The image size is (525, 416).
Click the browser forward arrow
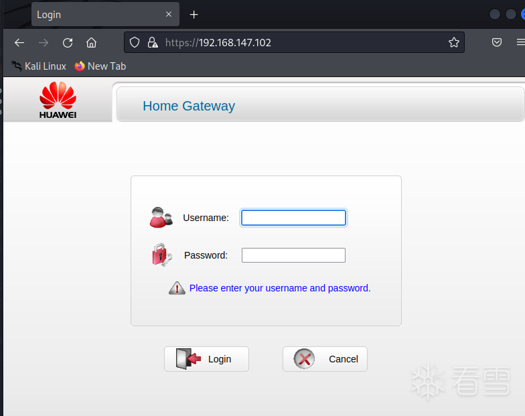[x=44, y=43]
